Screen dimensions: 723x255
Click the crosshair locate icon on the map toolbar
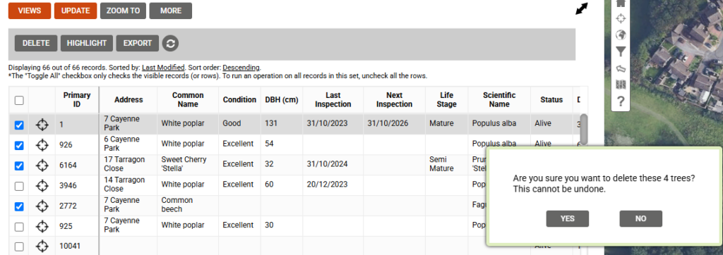[x=621, y=18]
